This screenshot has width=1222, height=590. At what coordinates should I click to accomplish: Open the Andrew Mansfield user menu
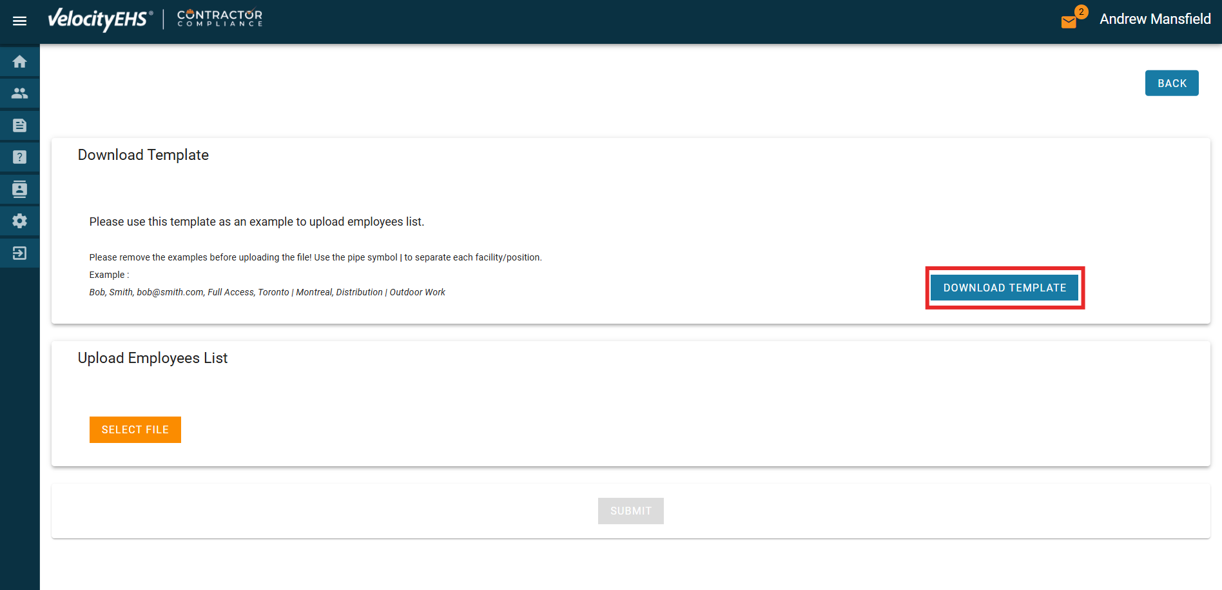pyautogui.click(x=1154, y=19)
